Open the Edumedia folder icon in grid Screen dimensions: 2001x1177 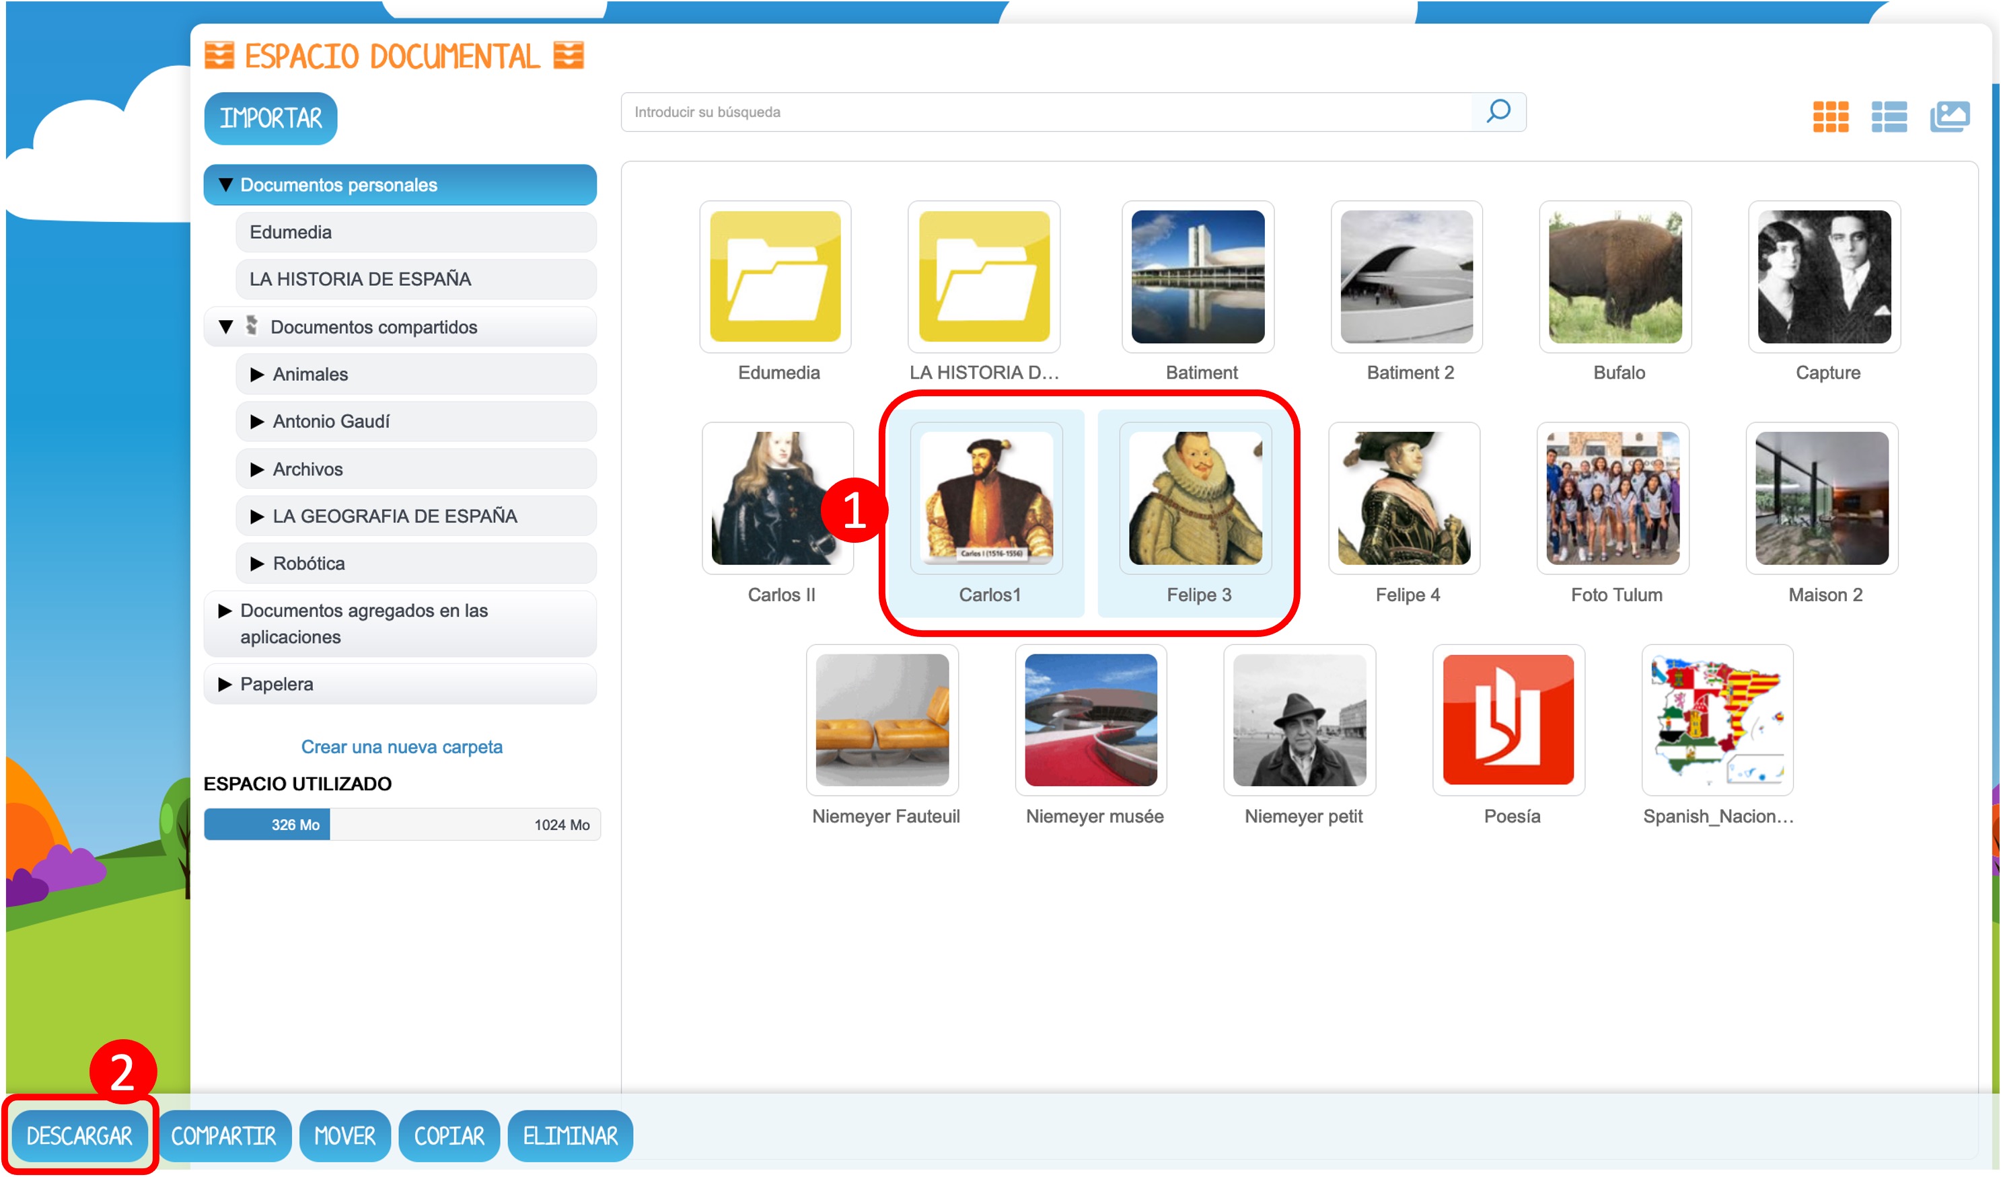coord(775,276)
